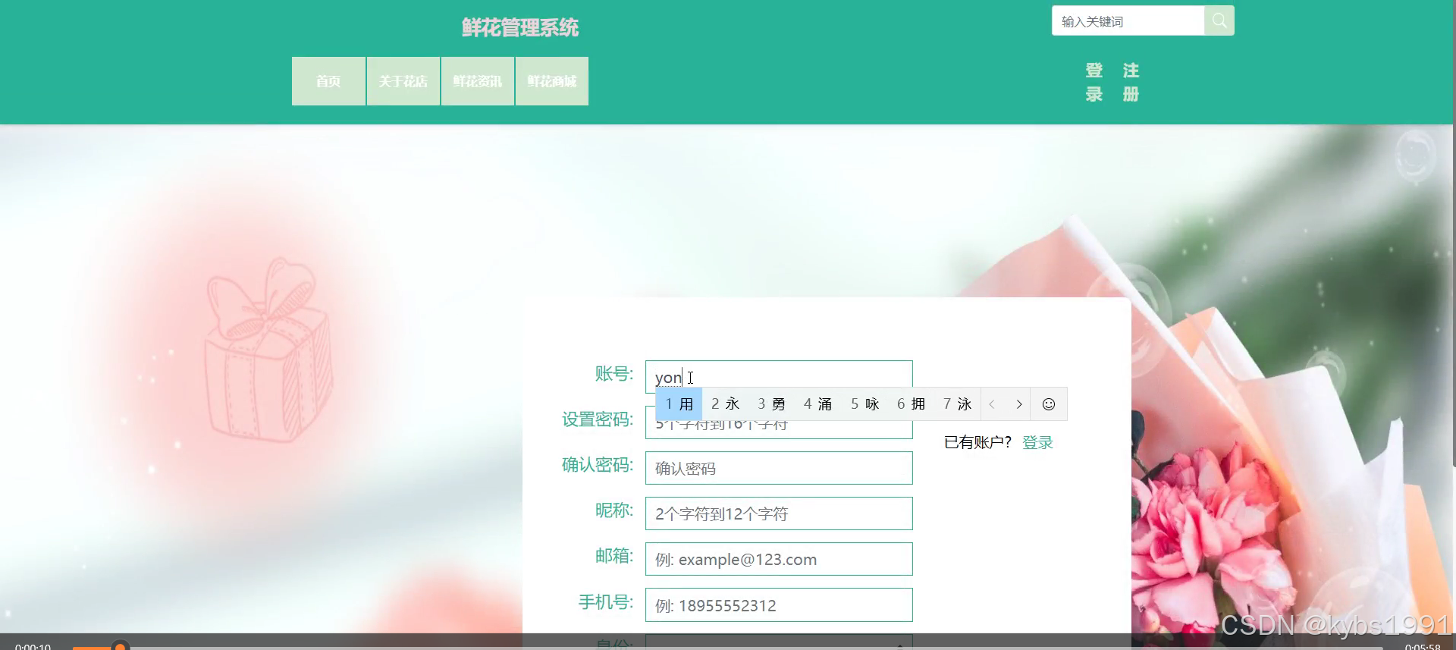This screenshot has width=1456, height=650.
Task: Go to next IME candidate page
Action: (1019, 404)
